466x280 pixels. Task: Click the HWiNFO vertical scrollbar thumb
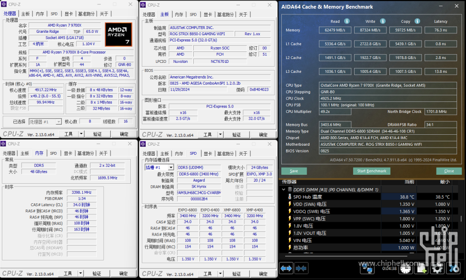pyautogui.click(x=461, y=219)
